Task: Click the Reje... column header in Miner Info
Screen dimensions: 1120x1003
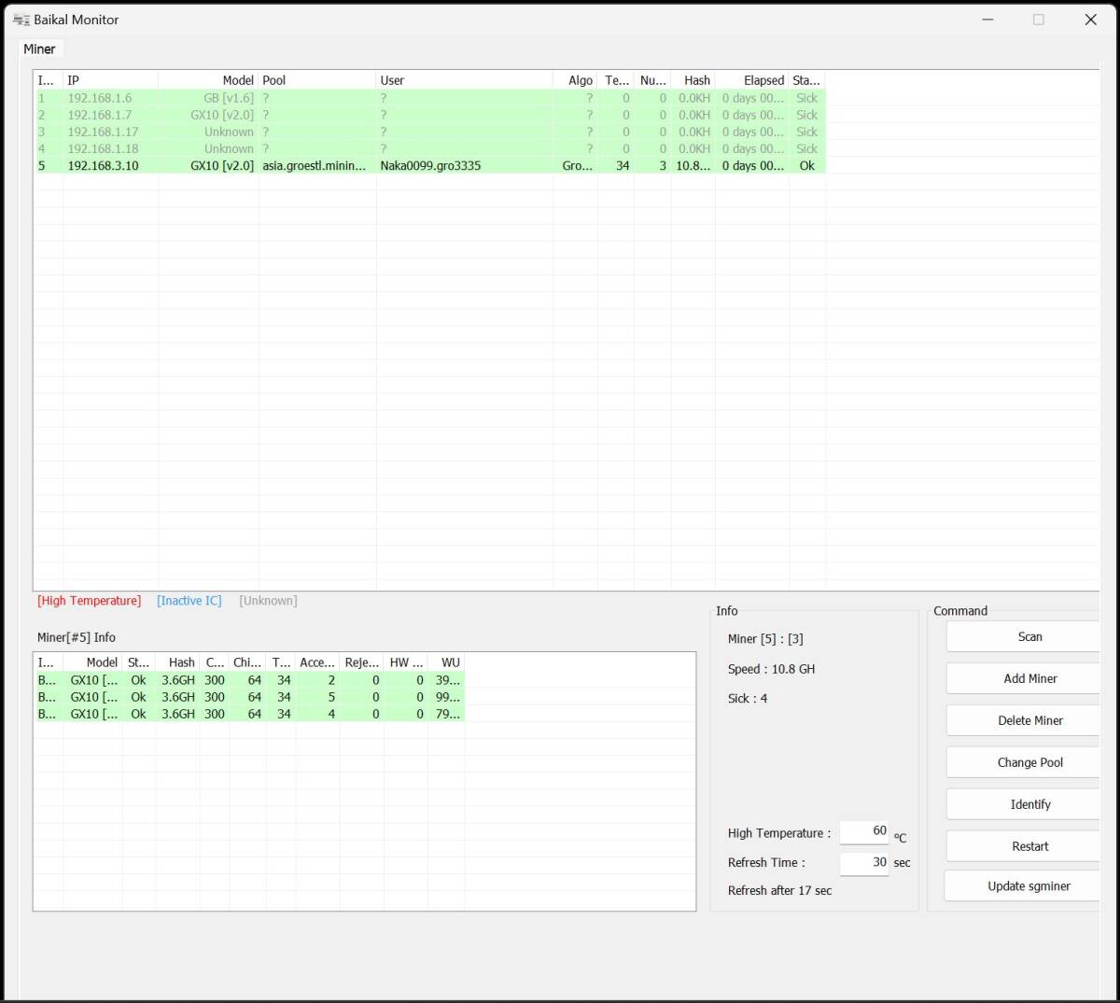Action: click(x=362, y=662)
